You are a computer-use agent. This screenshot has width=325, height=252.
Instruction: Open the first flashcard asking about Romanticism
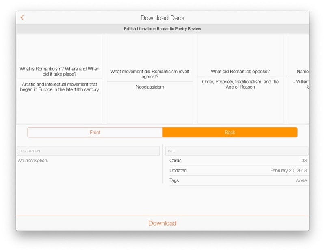pos(59,78)
